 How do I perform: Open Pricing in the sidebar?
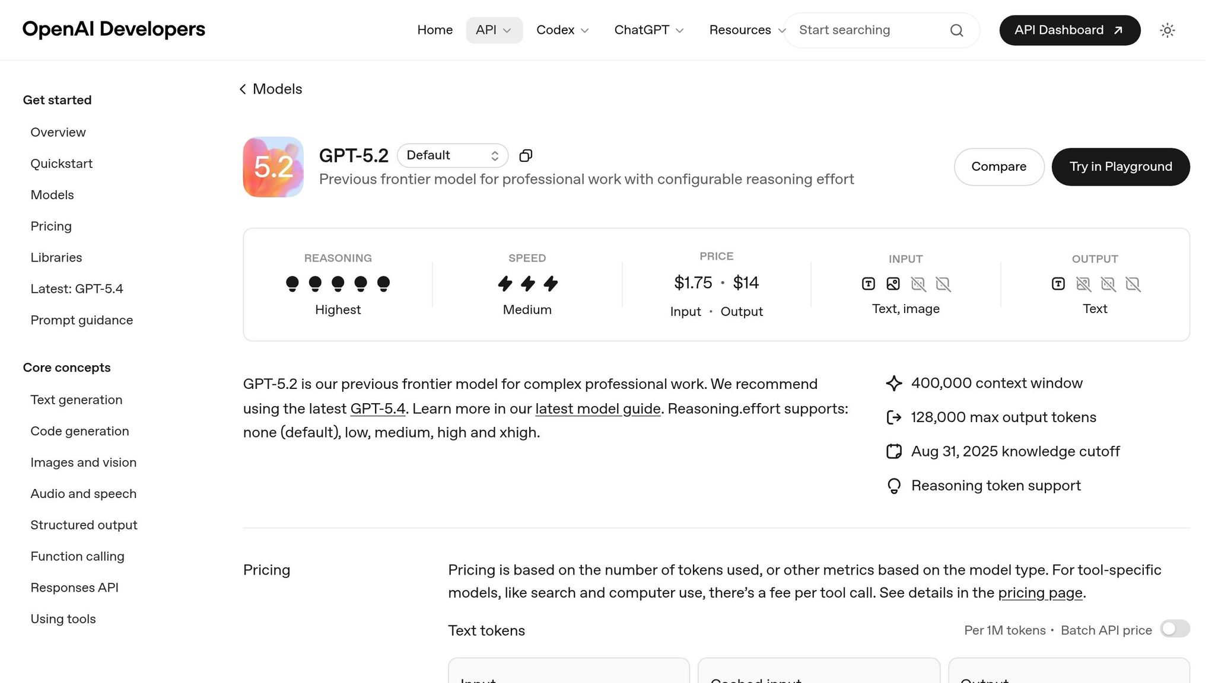coord(51,226)
